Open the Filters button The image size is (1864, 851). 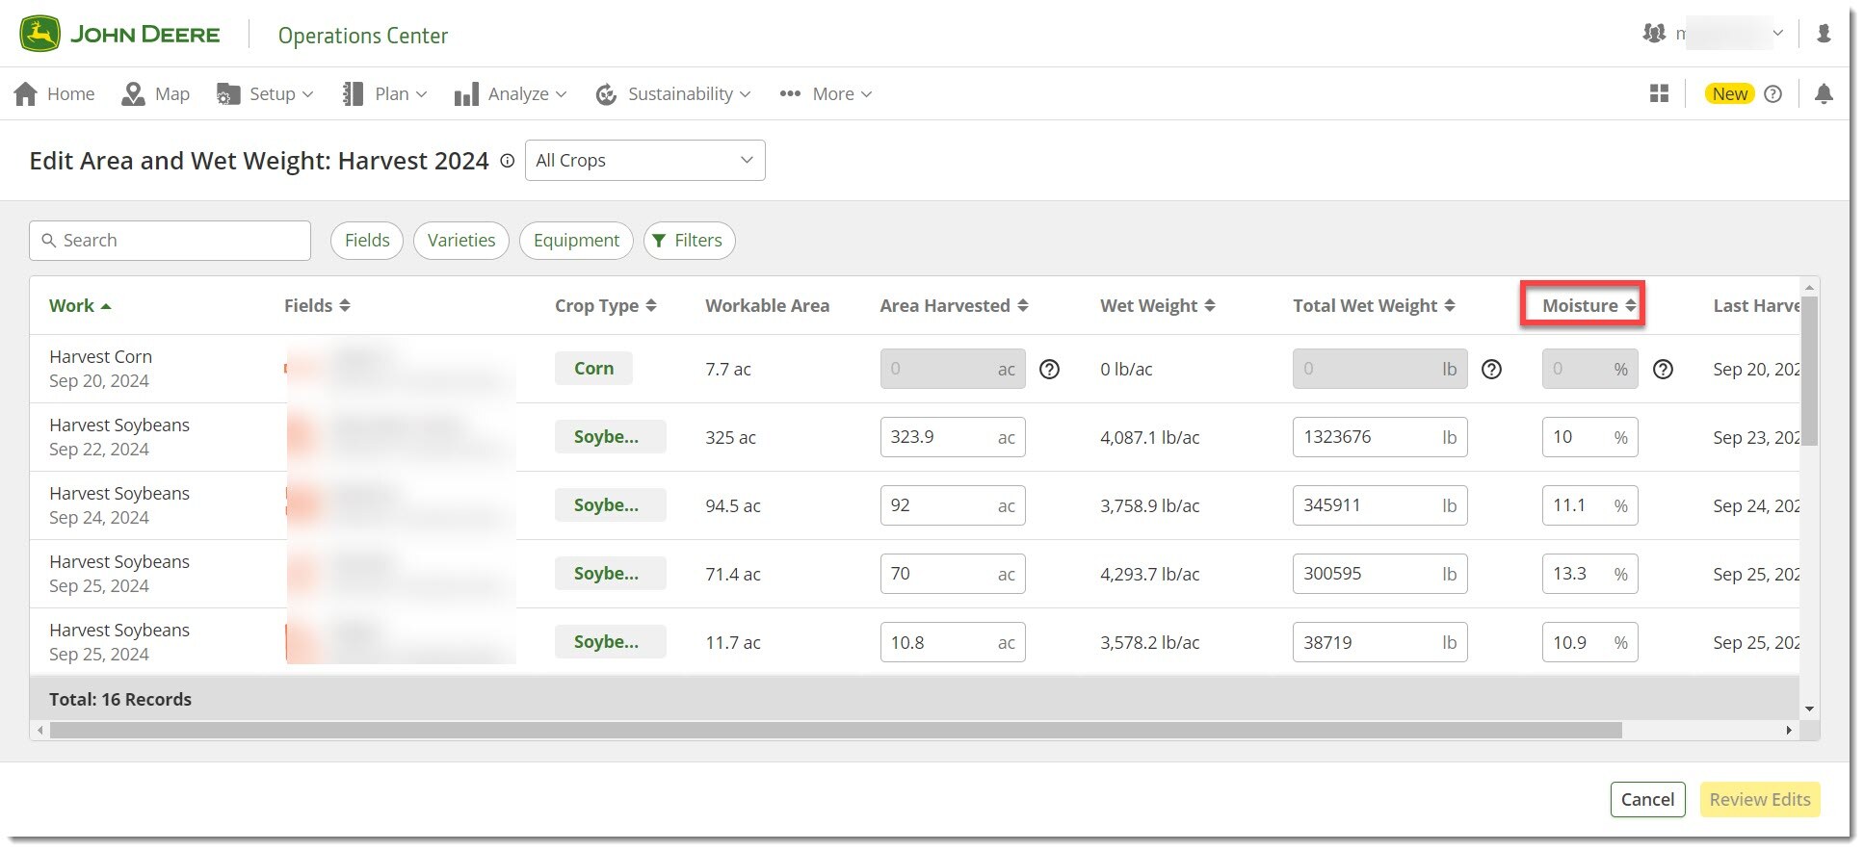pyautogui.click(x=688, y=241)
